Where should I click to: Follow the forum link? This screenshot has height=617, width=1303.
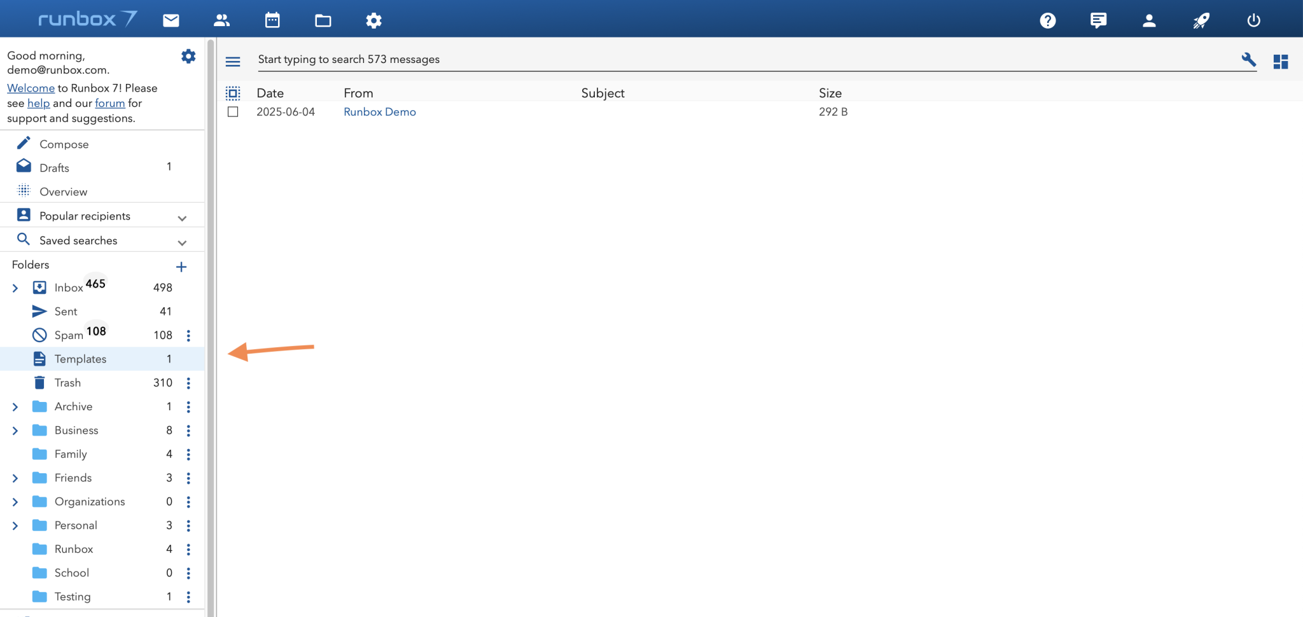pos(109,103)
